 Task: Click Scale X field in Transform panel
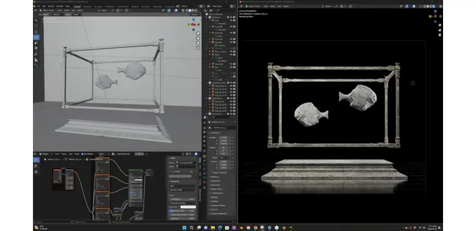(224, 162)
